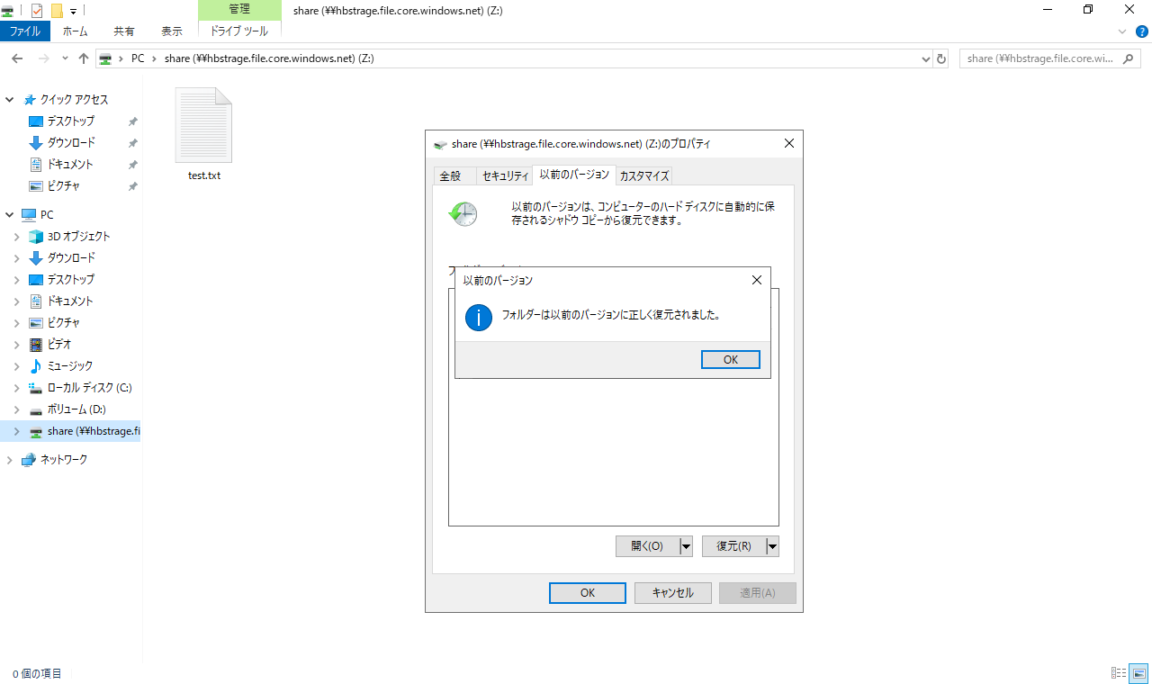1152x684 pixels.
Task: Open the recent locations dropdown
Action: point(65,58)
